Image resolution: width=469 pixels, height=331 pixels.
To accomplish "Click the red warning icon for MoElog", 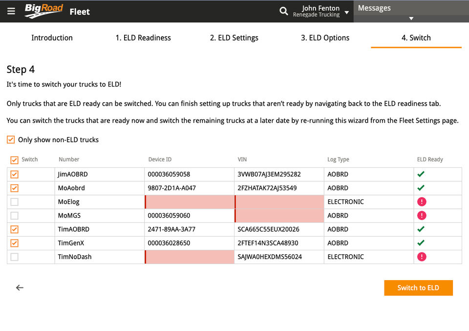I will click(x=421, y=201).
